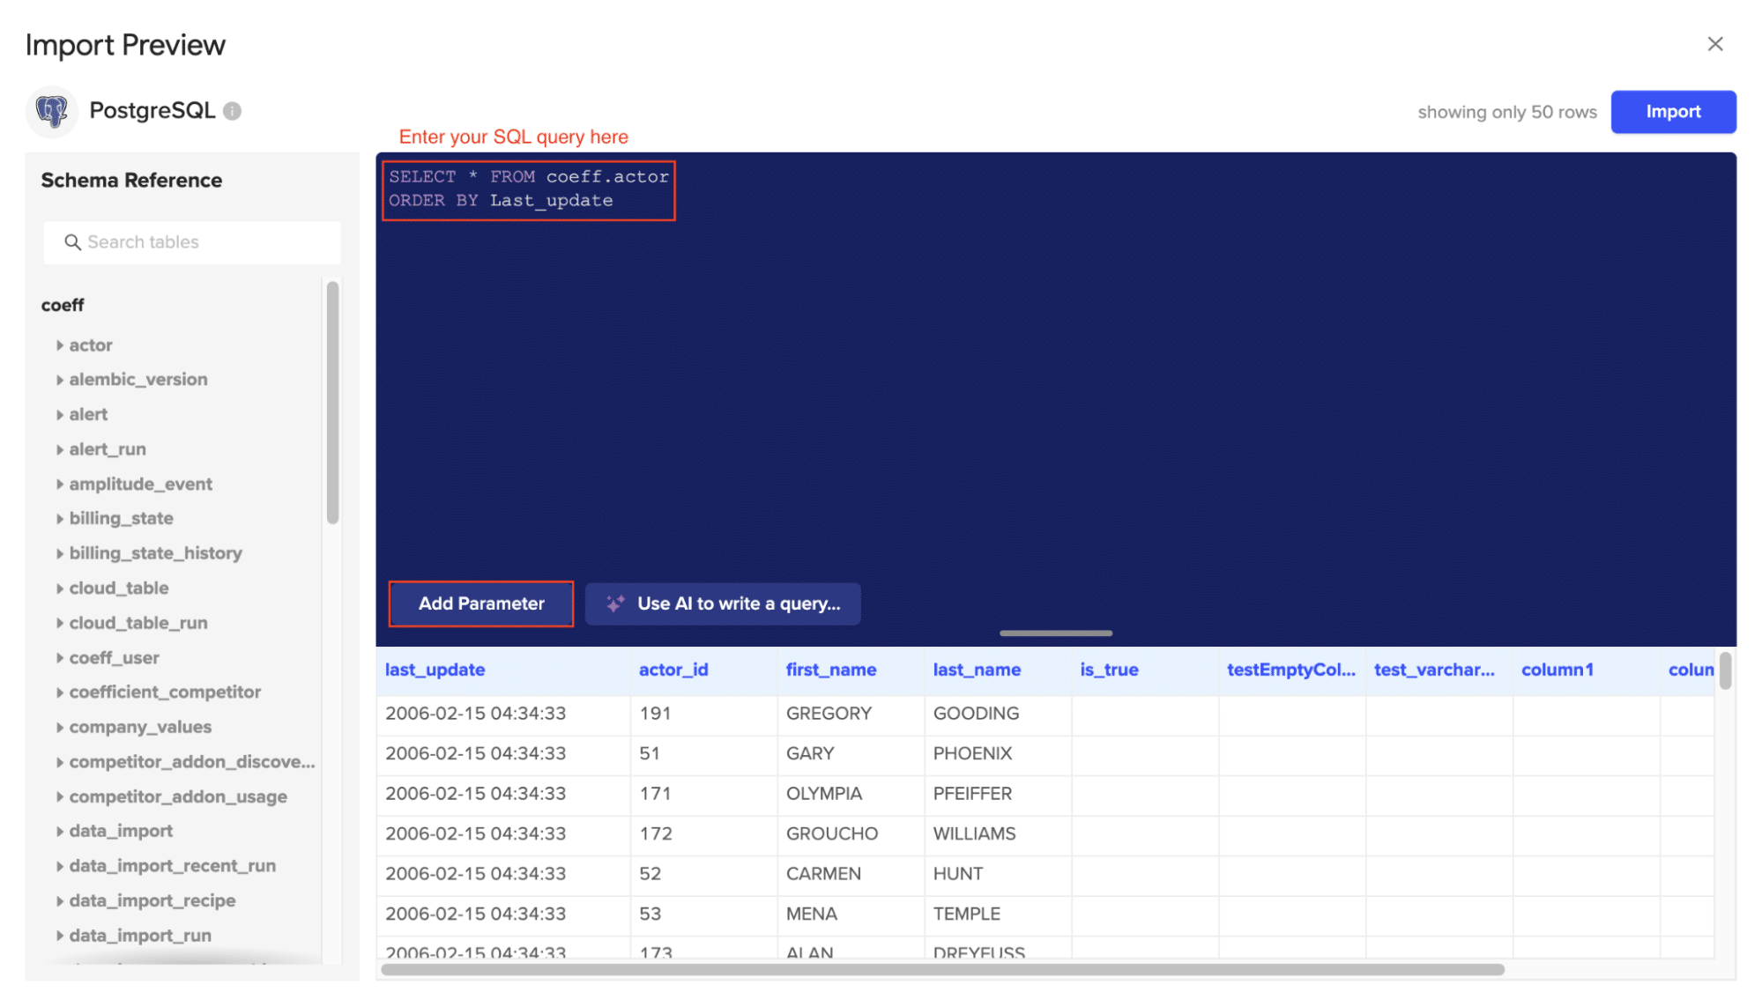The height and width of the screenshot is (1007, 1762).
Task: Select the coeff_user table entry
Action: click(114, 658)
